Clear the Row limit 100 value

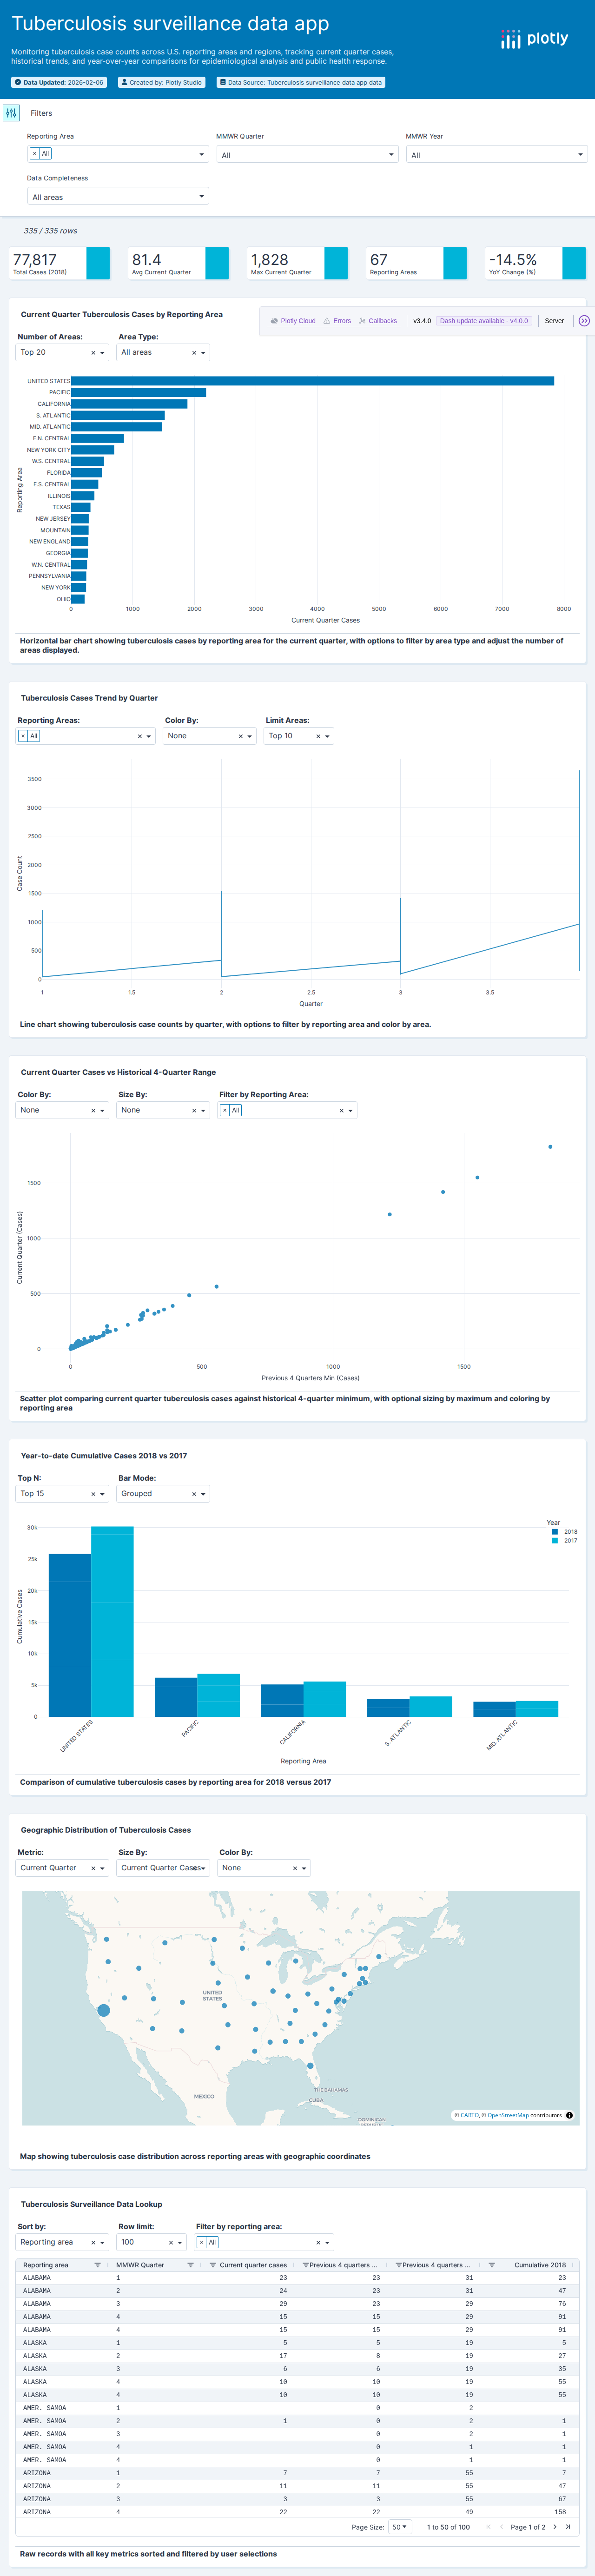pos(171,2242)
